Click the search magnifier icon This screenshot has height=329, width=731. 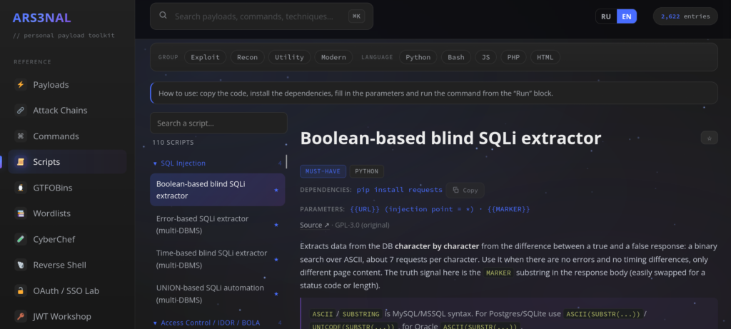click(163, 16)
